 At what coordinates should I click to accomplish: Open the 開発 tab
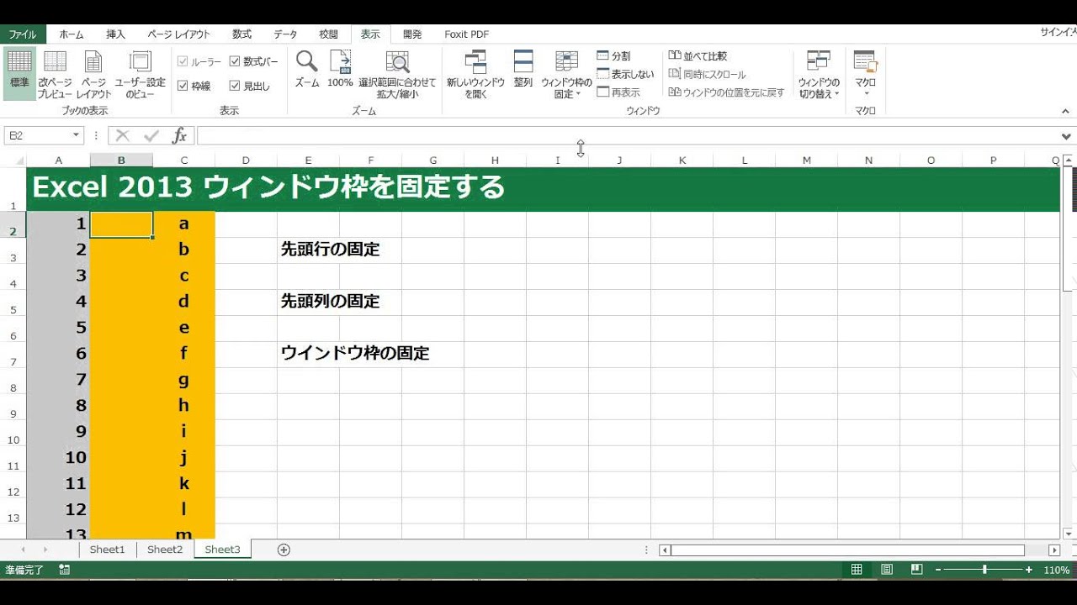click(x=412, y=34)
